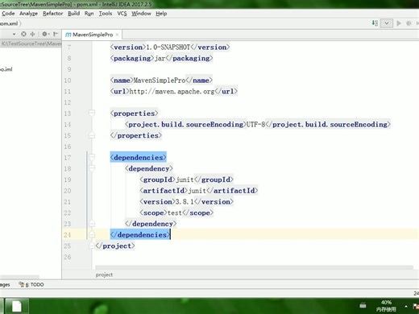This screenshot has width=419, height=314.
Task: Open project view dropdown arrow
Action: click(14, 34)
